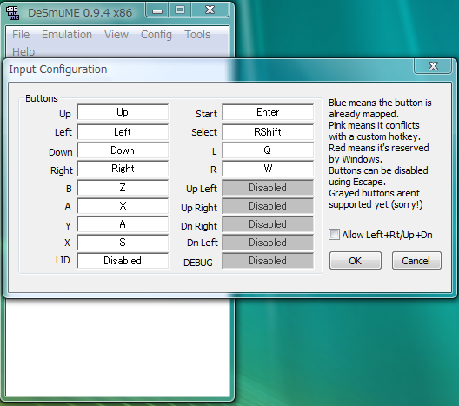
Task: Confirm settings with the OK button
Action: pyautogui.click(x=356, y=260)
